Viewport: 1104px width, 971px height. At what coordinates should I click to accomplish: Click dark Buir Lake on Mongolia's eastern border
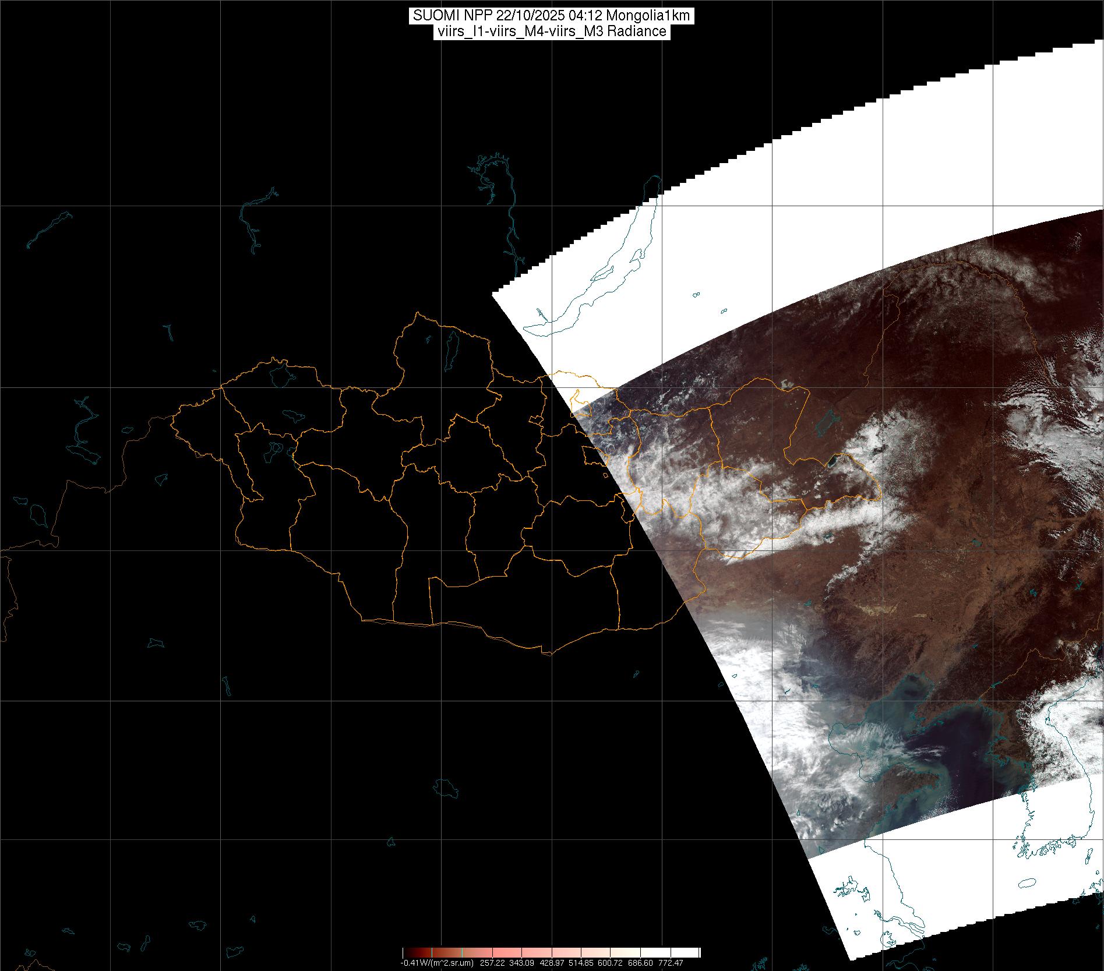pos(833,461)
